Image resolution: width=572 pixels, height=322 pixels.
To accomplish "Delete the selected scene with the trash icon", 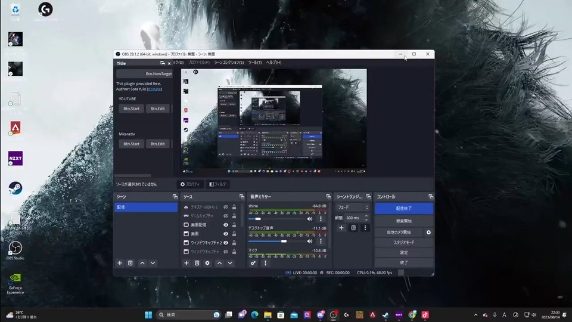I will click(x=130, y=263).
